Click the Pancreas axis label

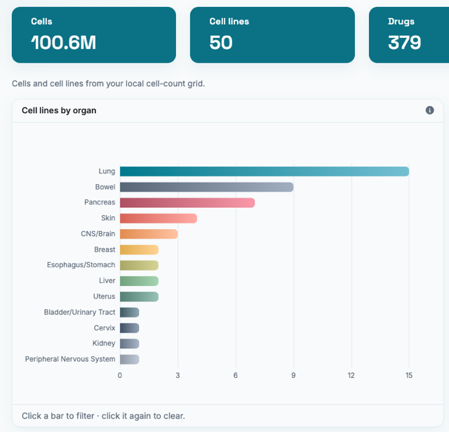pos(100,202)
